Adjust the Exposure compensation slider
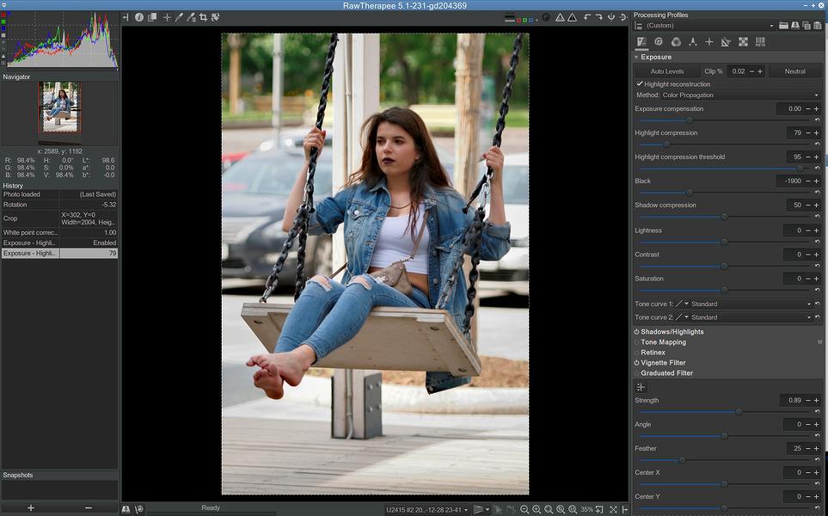This screenshot has width=828, height=516. 724,120
